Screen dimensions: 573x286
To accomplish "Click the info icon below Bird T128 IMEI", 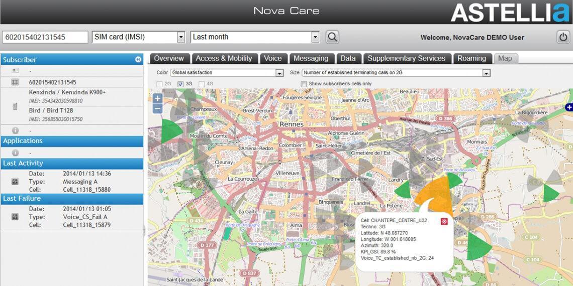I will 16,130.
